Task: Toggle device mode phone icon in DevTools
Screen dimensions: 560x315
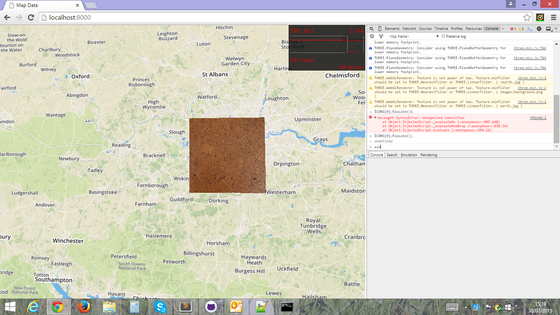Action: coord(379,29)
